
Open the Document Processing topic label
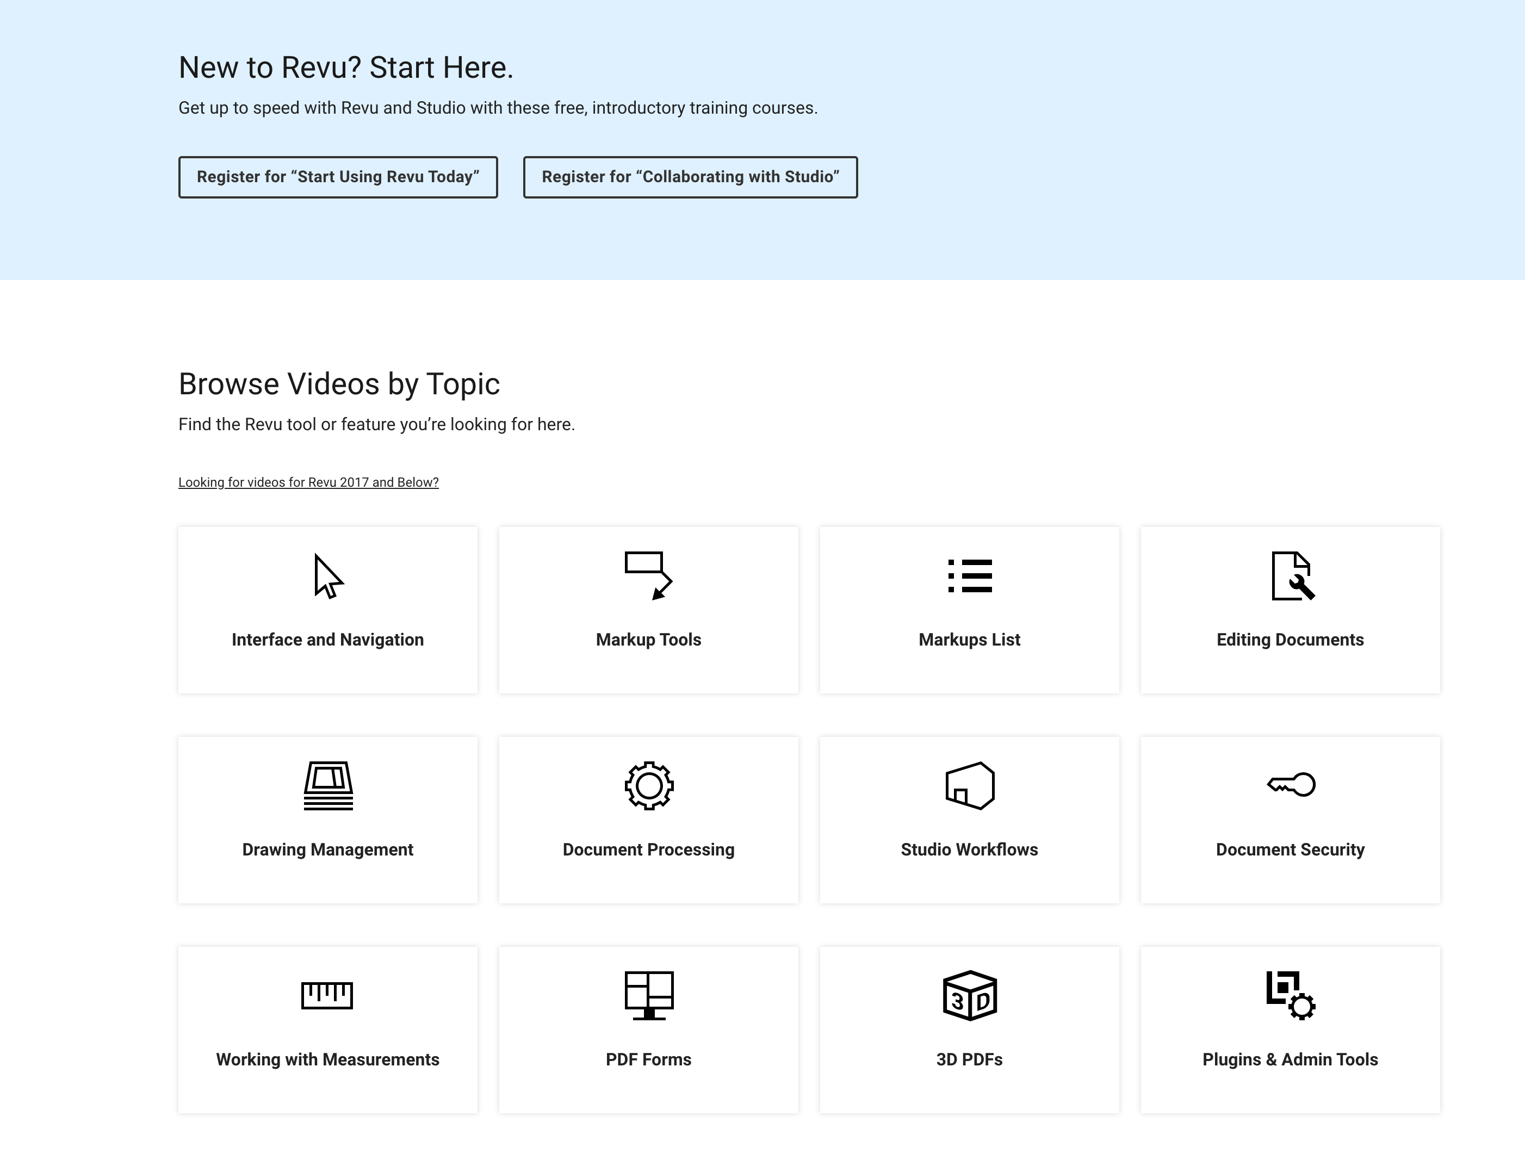click(649, 849)
